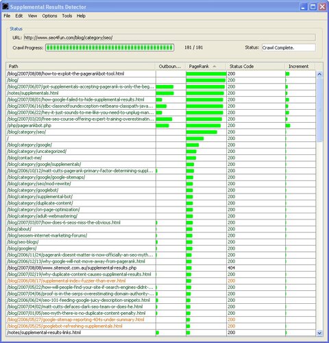Select row /blog/category/google/supplementals/

point(161,164)
